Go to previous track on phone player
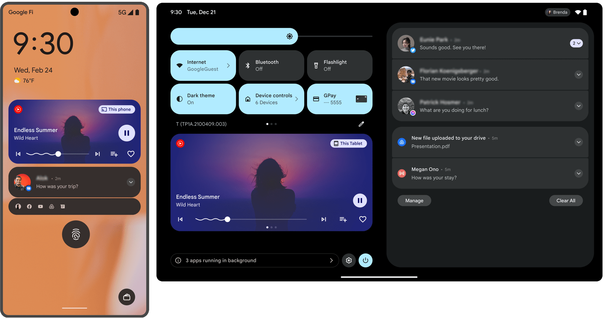 click(18, 154)
